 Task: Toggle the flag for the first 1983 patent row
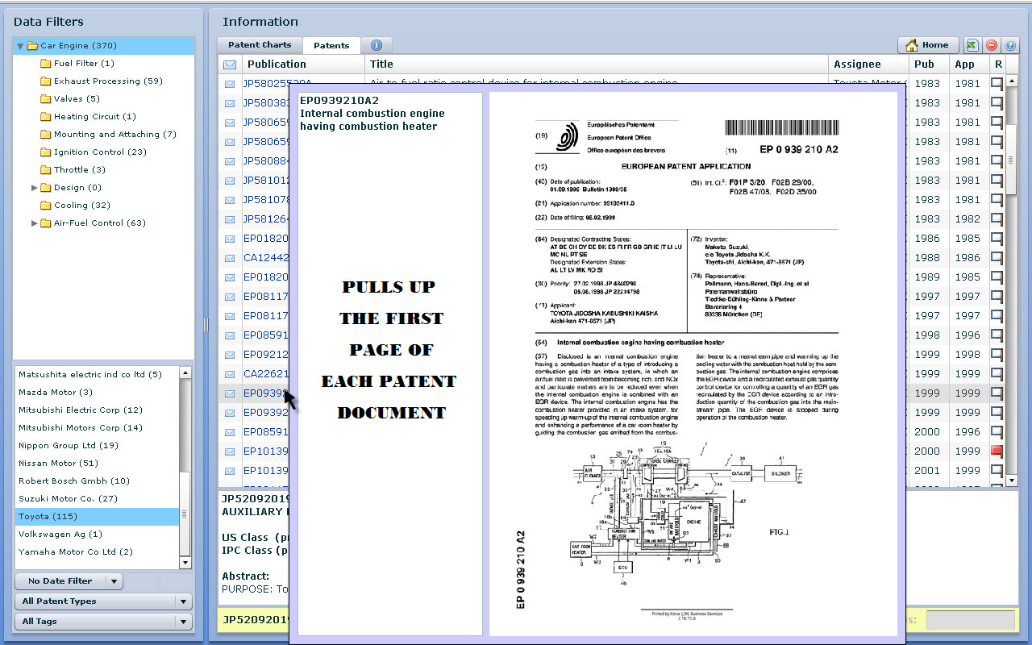coord(997,83)
